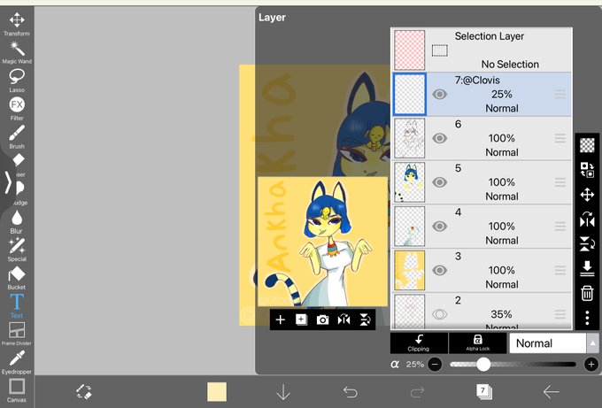The image size is (602, 408).
Task: Toggle visibility of layer 5
Action: (440, 182)
